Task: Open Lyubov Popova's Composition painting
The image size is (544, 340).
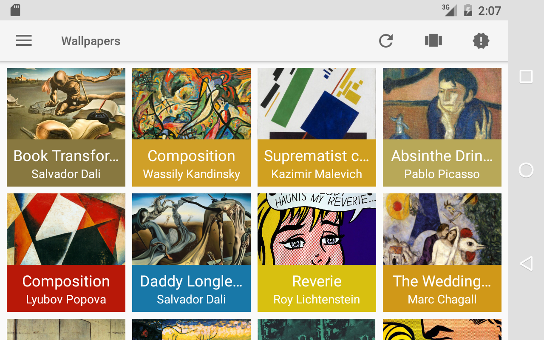Action: coord(66,229)
